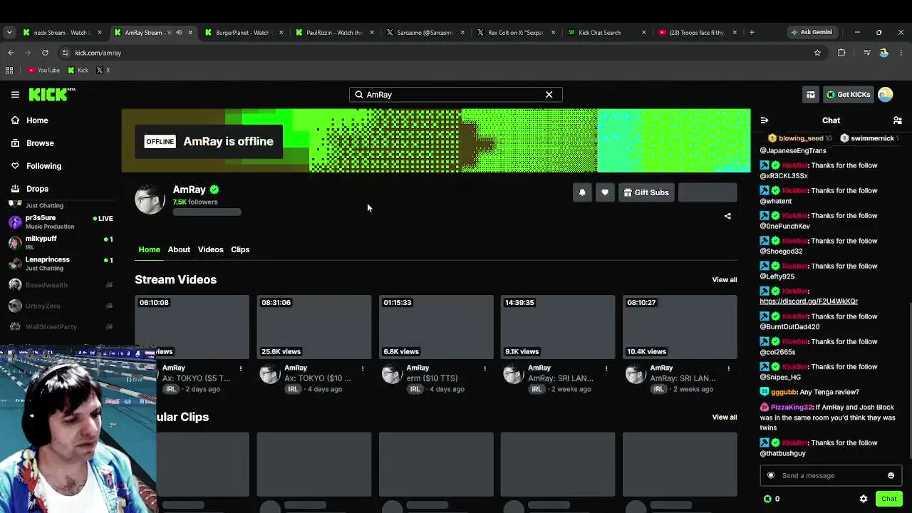The width and height of the screenshot is (912, 513).
Task: Click the AmRay search field
Action: (455, 94)
